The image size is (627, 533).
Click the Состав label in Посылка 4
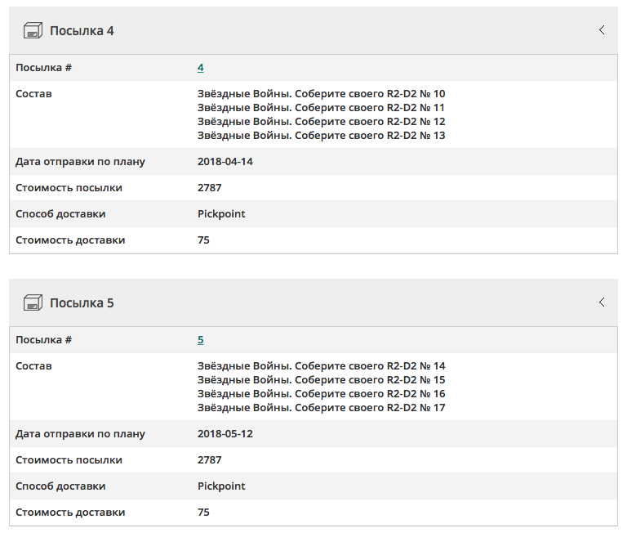[33, 94]
